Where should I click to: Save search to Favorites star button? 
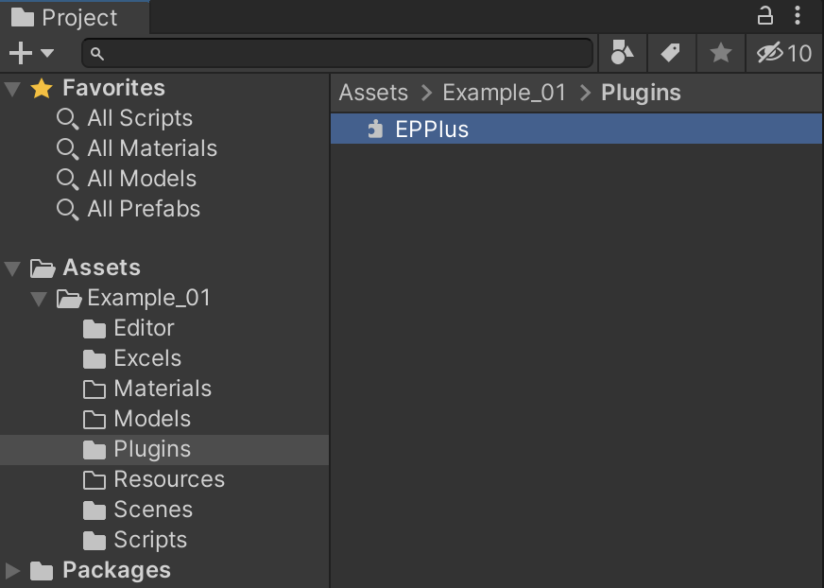click(720, 53)
